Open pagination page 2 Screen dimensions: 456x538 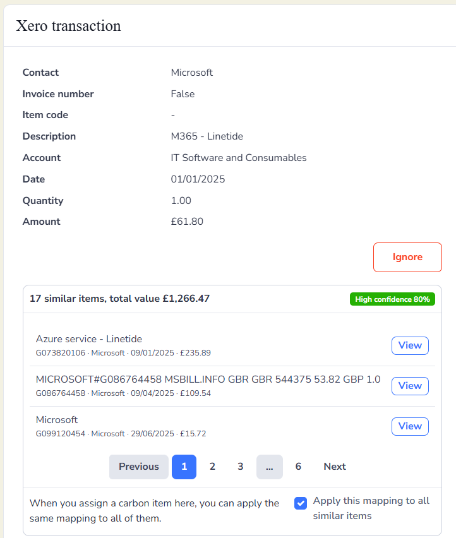click(212, 467)
